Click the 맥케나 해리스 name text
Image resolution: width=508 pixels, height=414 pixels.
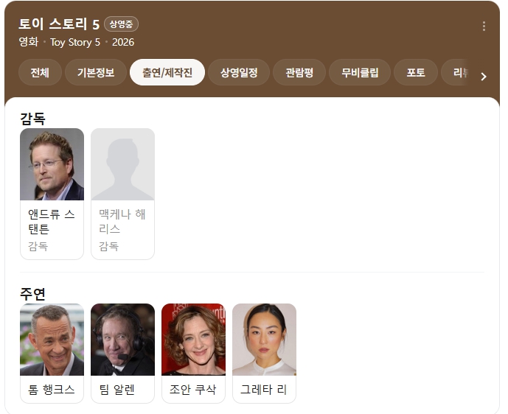pos(122,222)
